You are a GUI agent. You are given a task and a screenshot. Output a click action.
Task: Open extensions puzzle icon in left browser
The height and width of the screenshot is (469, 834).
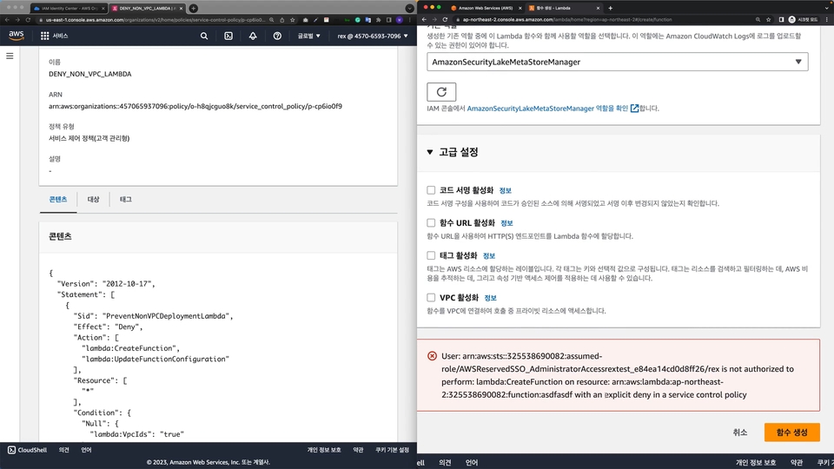pyautogui.click(x=378, y=20)
